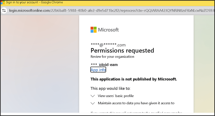The width and height of the screenshot is (215, 116).
Task: Open the site information icon in address bar
Action: 4,10
